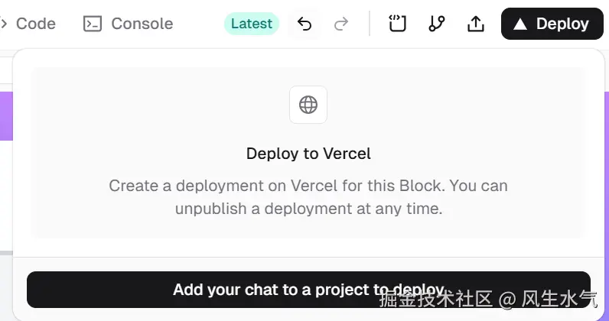The height and width of the screenshot is (321, 609).
Task: Click the fork branch icon
Action: click(x=436, y=24)
